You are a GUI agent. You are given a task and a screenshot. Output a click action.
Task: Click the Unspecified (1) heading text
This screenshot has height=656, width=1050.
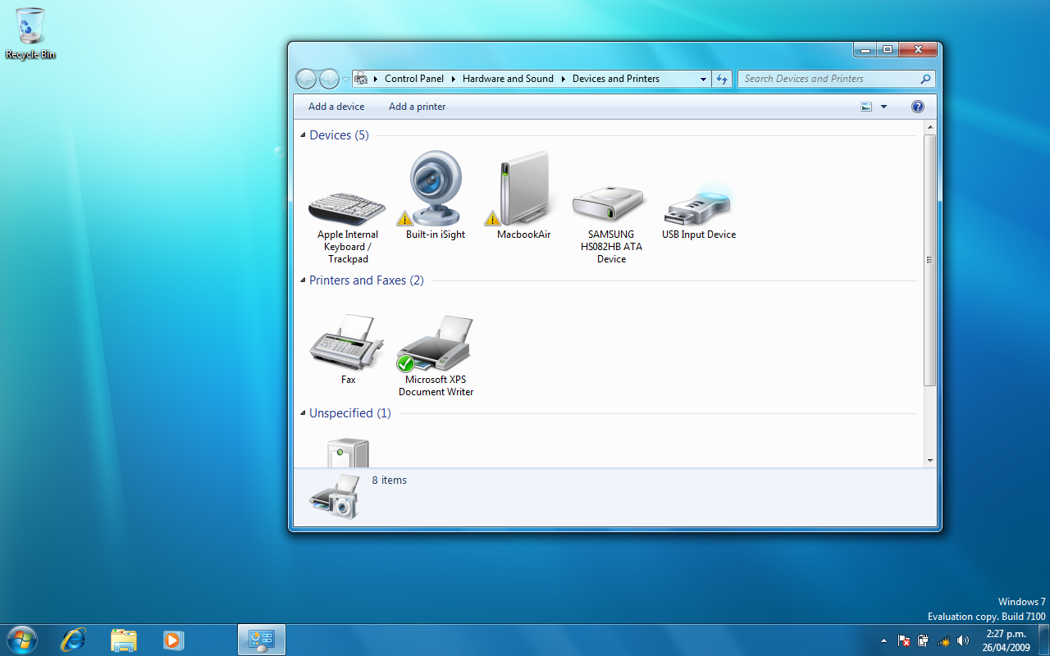tap(350, 413)
